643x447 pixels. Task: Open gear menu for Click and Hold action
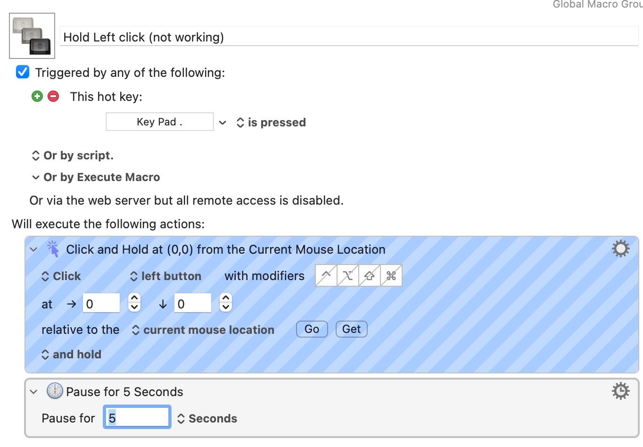620,248
